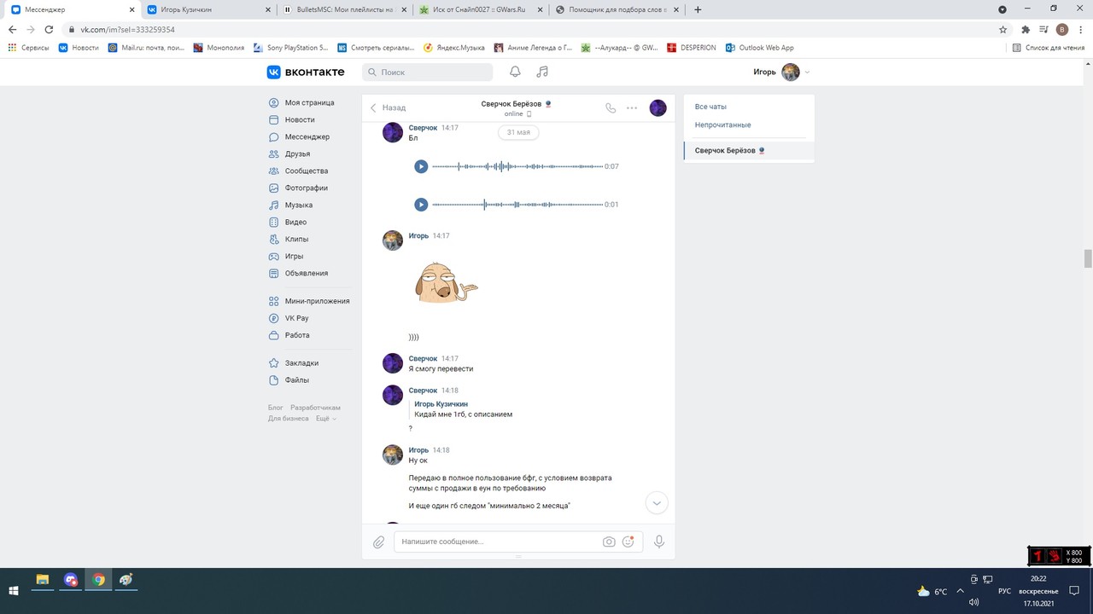Click the dog sticker image
The image size is (1093, 614).
point(446,283)
